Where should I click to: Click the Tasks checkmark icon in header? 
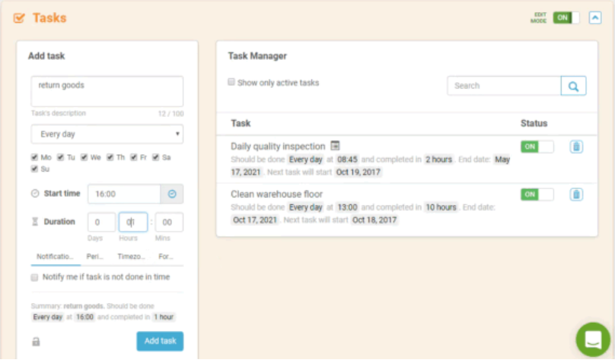(x=19, y=18)
